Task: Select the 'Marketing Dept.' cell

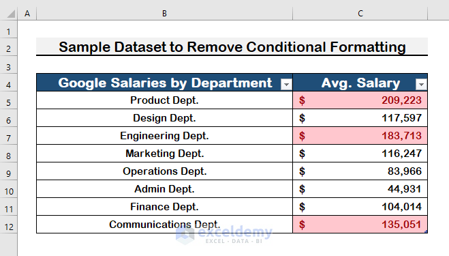Action: (x=164, y=154)
